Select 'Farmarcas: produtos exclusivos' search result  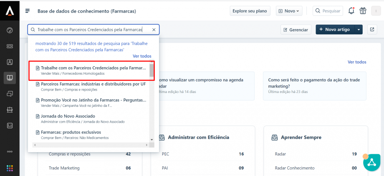click(71, 132)
